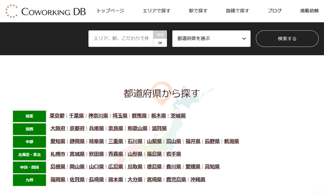Open the 高知県 link
Viewport: 324px width, 193px height.
point(212,167)
